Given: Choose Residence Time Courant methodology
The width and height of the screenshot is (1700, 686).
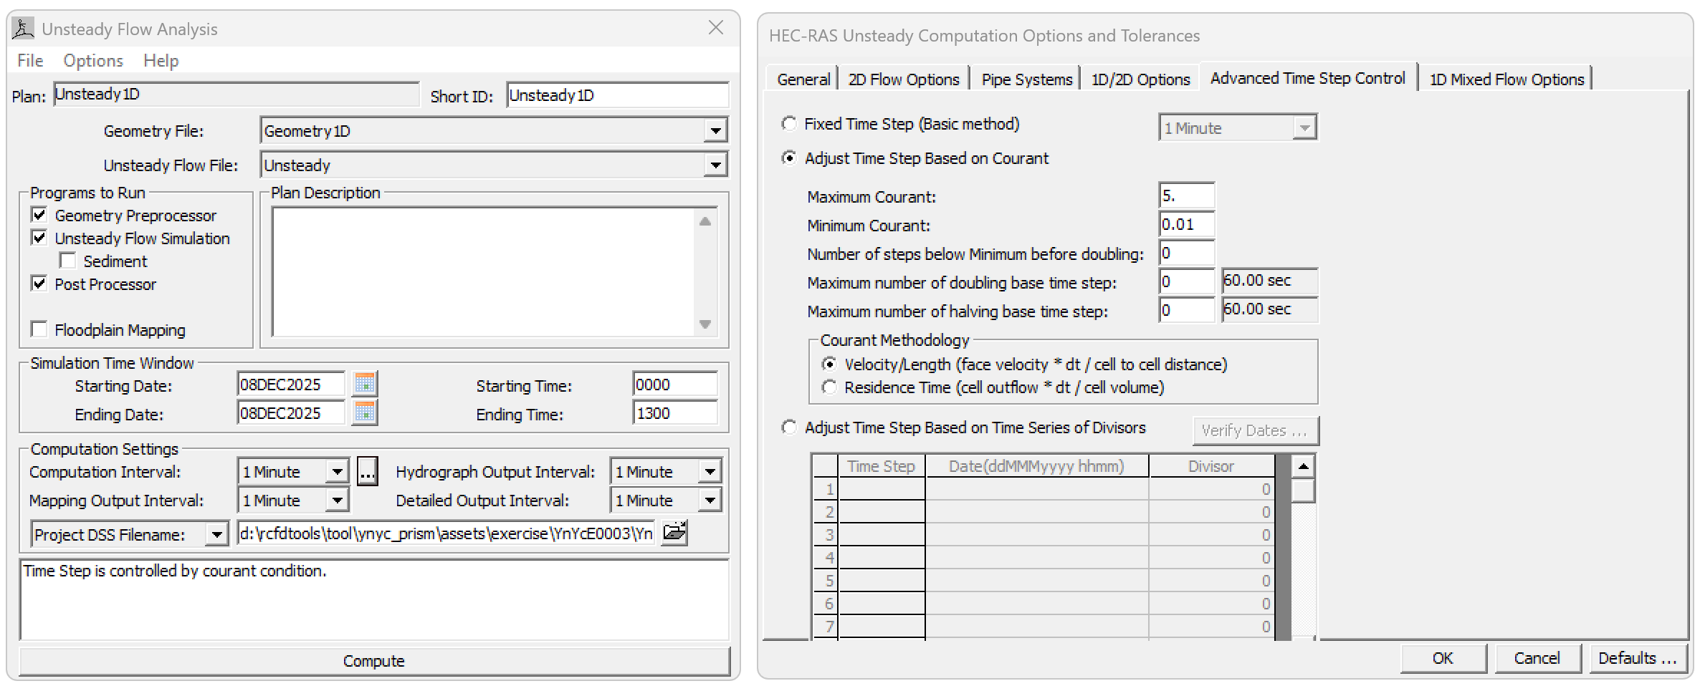Looking at the screenshot, I should (829, 387).
